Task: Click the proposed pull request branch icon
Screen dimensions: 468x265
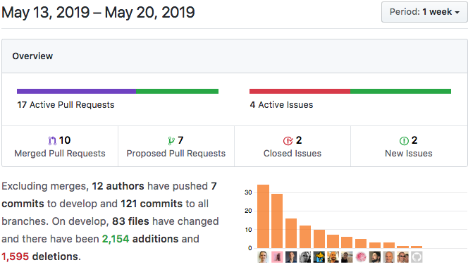Action: point(171,140)
